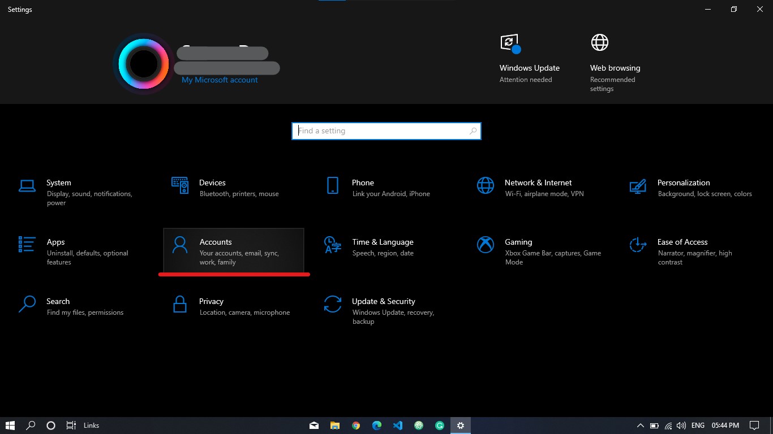Click the Settings gear on the taskbar

coord(461,426)
